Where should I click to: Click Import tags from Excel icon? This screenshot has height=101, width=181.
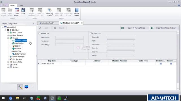59,12
